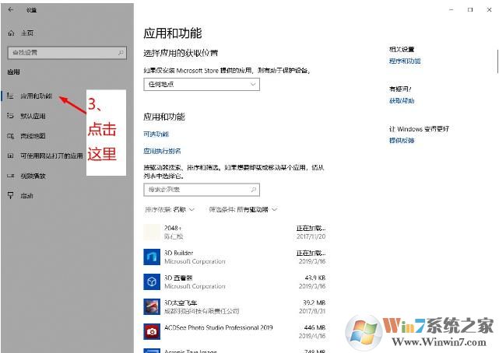
Task: Select 离线地图 in the sidebar
Action: click(33, 136)
